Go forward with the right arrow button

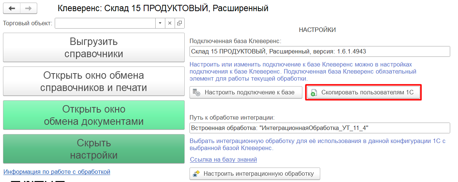(29, 8)
